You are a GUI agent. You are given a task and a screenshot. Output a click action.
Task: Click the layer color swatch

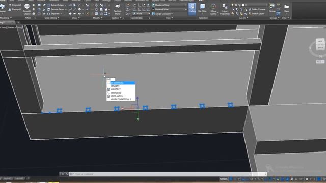[x=243, y=5]
